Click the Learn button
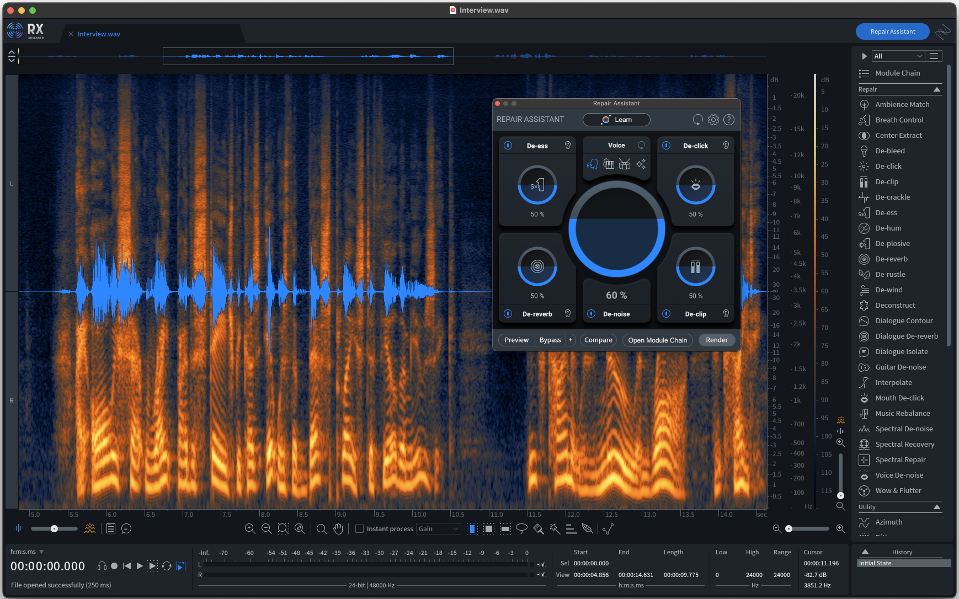This screenshot has height=599, width=959. (616, 120)
